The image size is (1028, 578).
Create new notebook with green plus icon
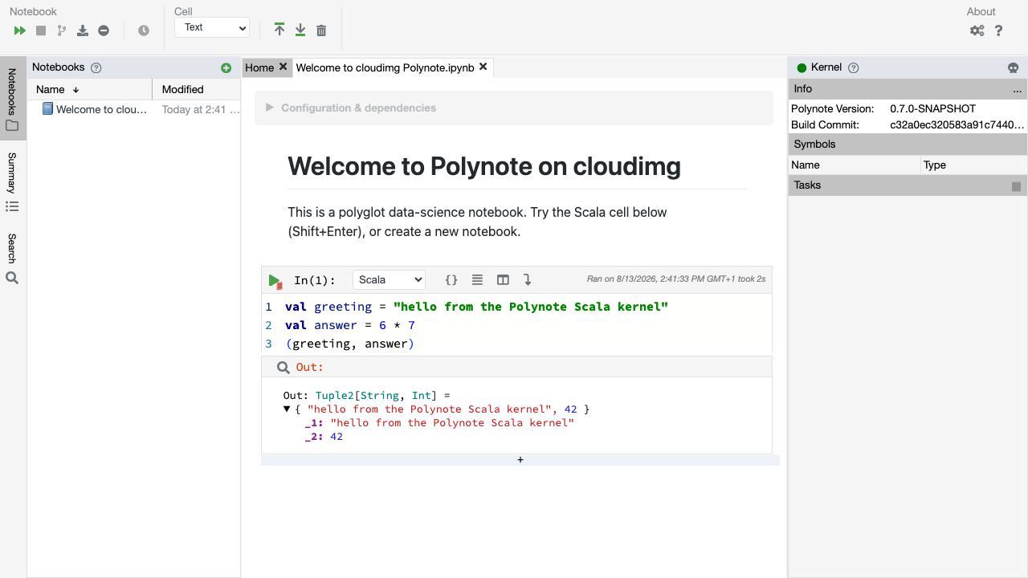(226, 68)
